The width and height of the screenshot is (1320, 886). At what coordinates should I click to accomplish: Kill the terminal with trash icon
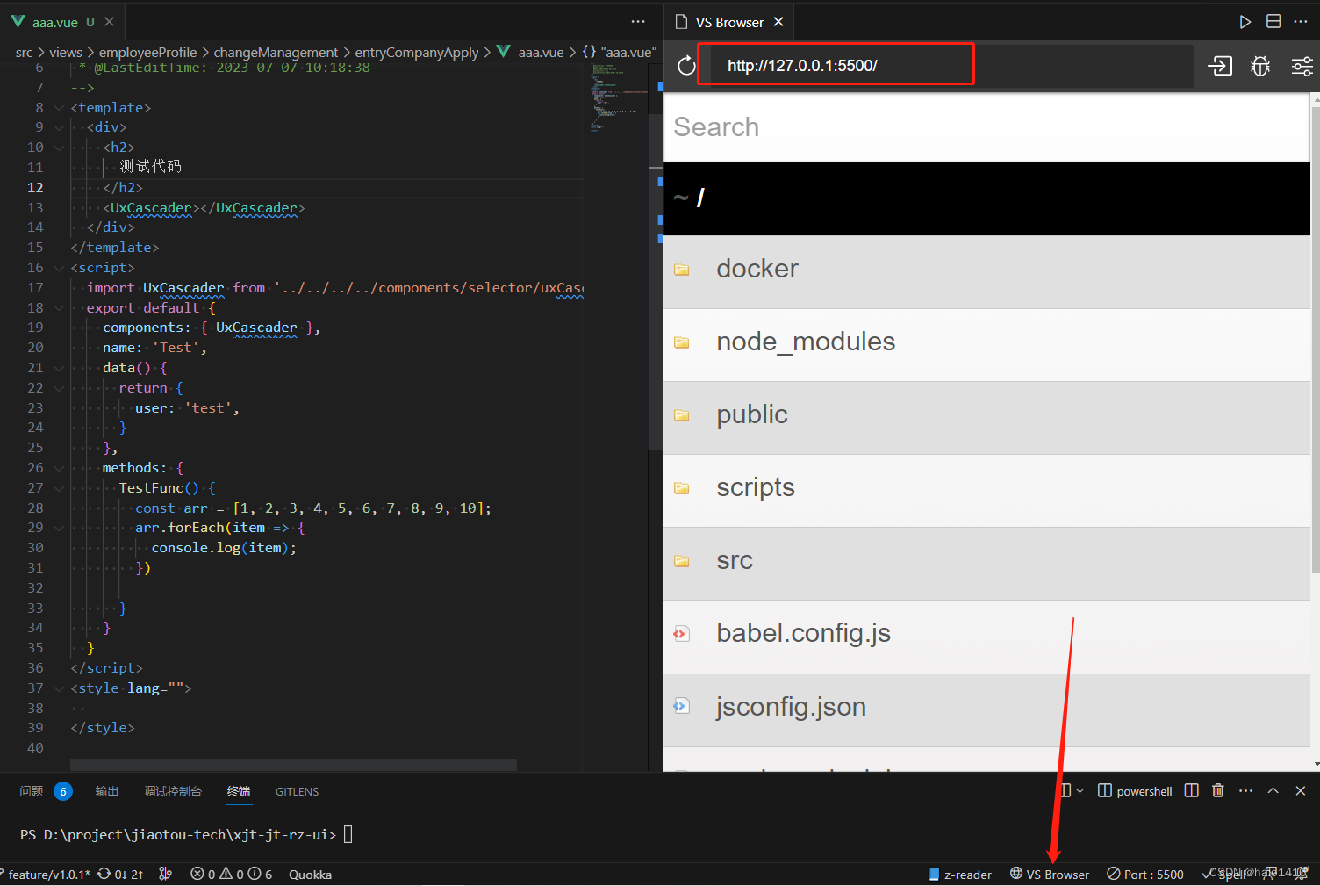tap(1217, 790)
